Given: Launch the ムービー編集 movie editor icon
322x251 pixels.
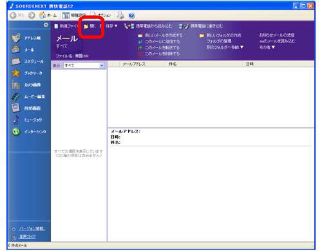Looking at the screenshot, I should (x=15, y=97).
